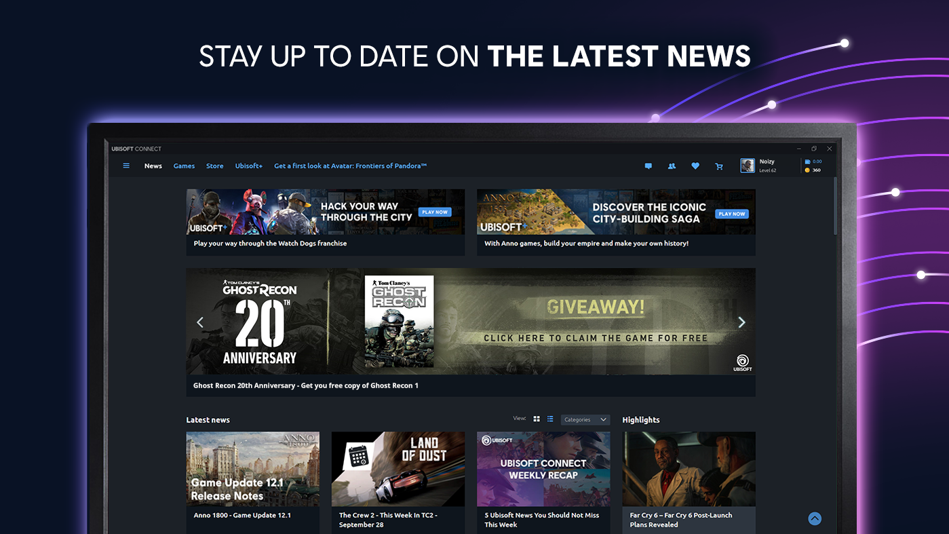This screenshot has height=534, width=949.
Task: Click the Ubisoft logo on the giveaway banner
Action: click(x=743, y=362)
